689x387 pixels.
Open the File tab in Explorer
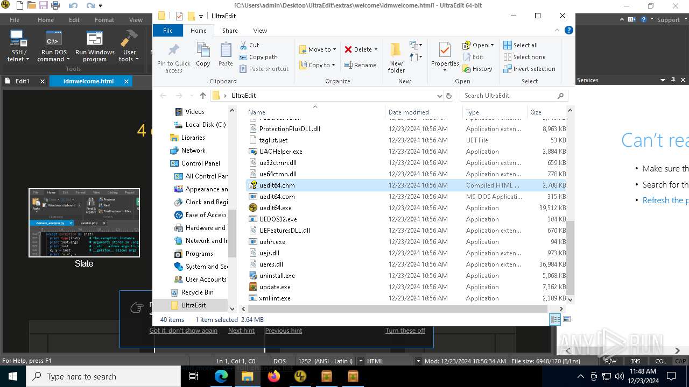pyautogui.click(x=168, y=31)
